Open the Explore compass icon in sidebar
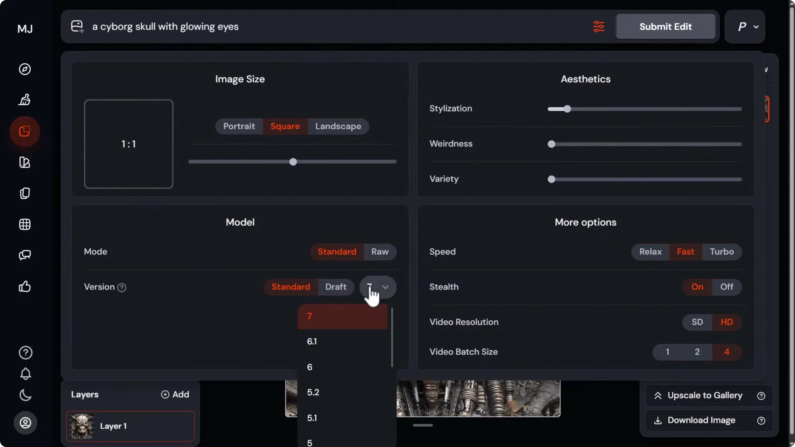 click(x=25, y=69)
